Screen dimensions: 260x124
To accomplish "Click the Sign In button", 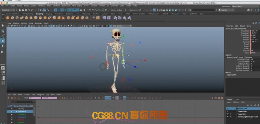I will pyautogui.click(x=226, y=10).
